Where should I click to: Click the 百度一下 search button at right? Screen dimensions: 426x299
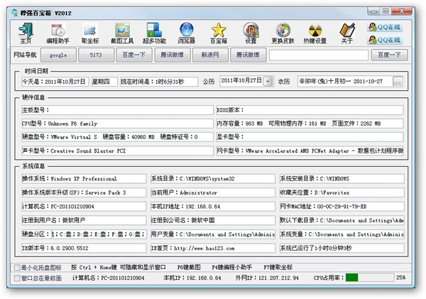click(x=389, y=55)
